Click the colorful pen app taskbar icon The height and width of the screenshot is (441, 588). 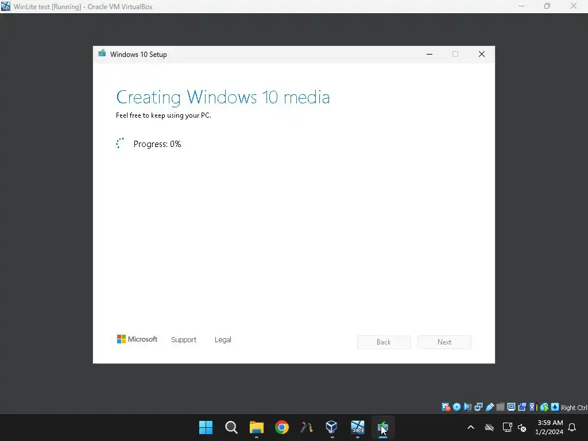pos(307,427)
